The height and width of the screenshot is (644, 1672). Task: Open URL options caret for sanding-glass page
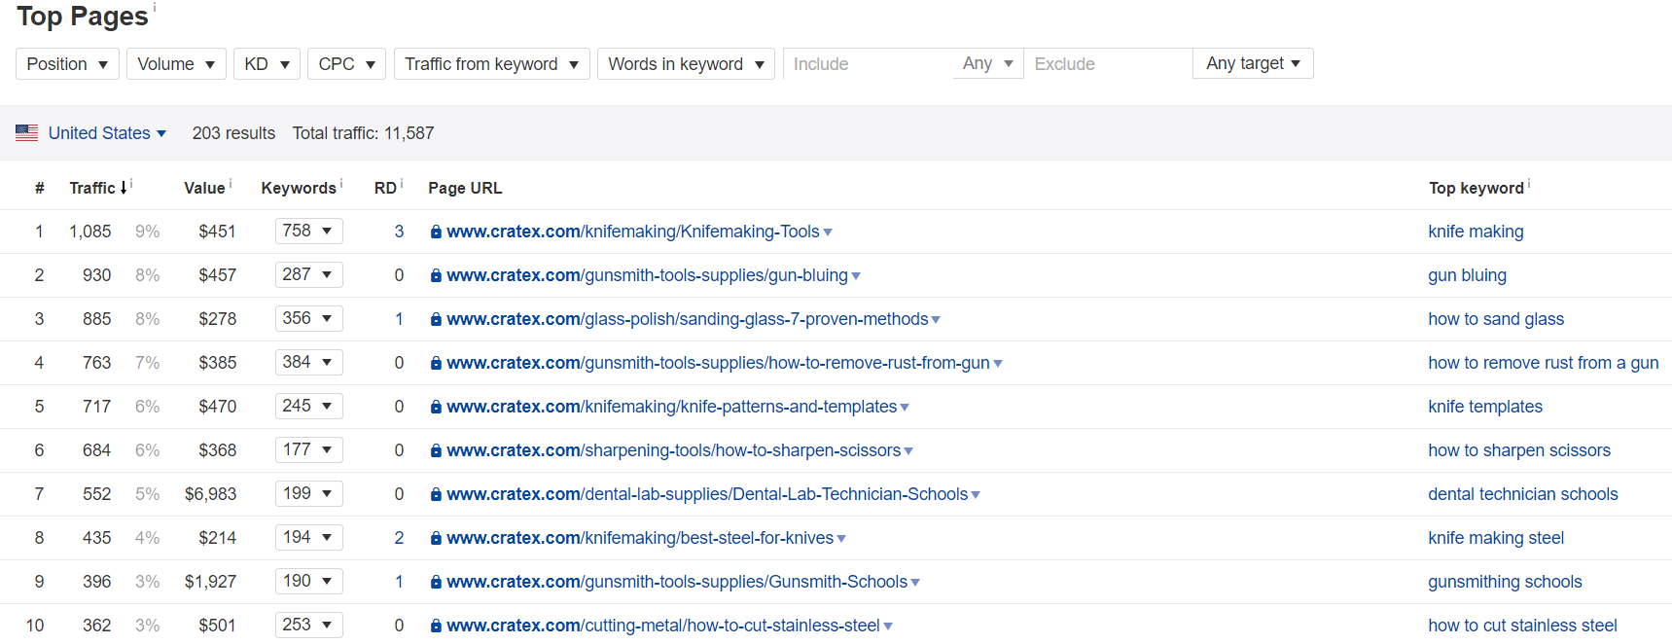click(936, 320)
